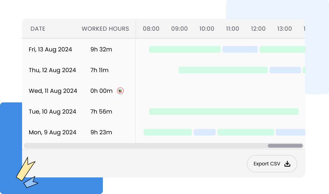
Task: Select the WORKED HOURS column header
Action: [105, 28]
